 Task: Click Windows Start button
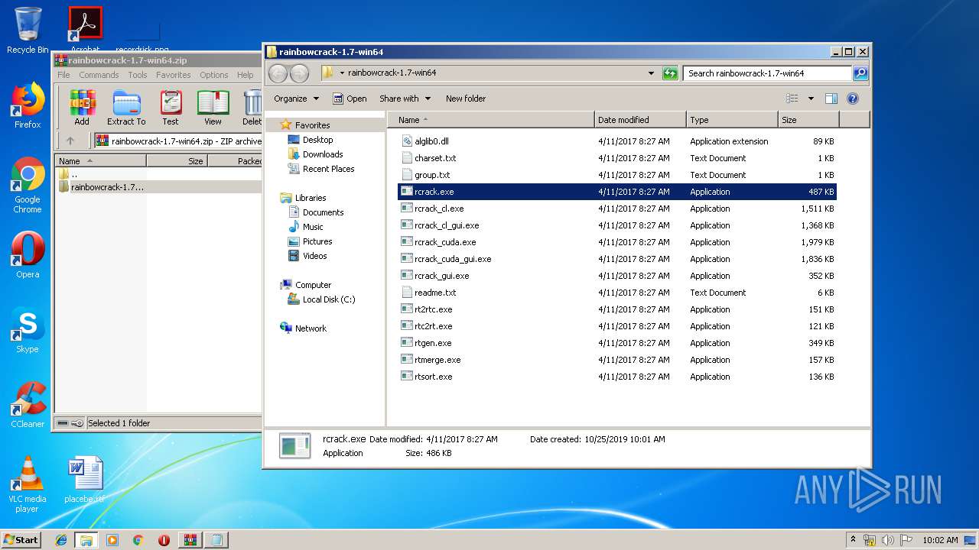(x=21, y=540)
